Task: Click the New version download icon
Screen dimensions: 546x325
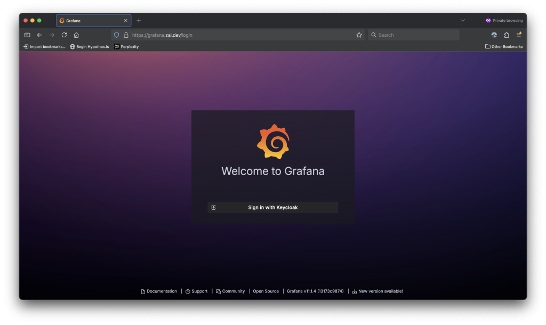Action: 355,291
